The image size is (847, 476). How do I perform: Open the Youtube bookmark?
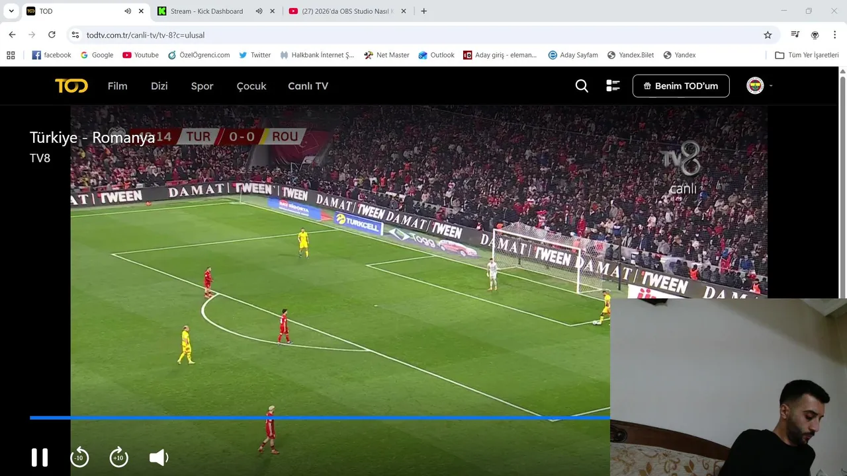point(140,55)
